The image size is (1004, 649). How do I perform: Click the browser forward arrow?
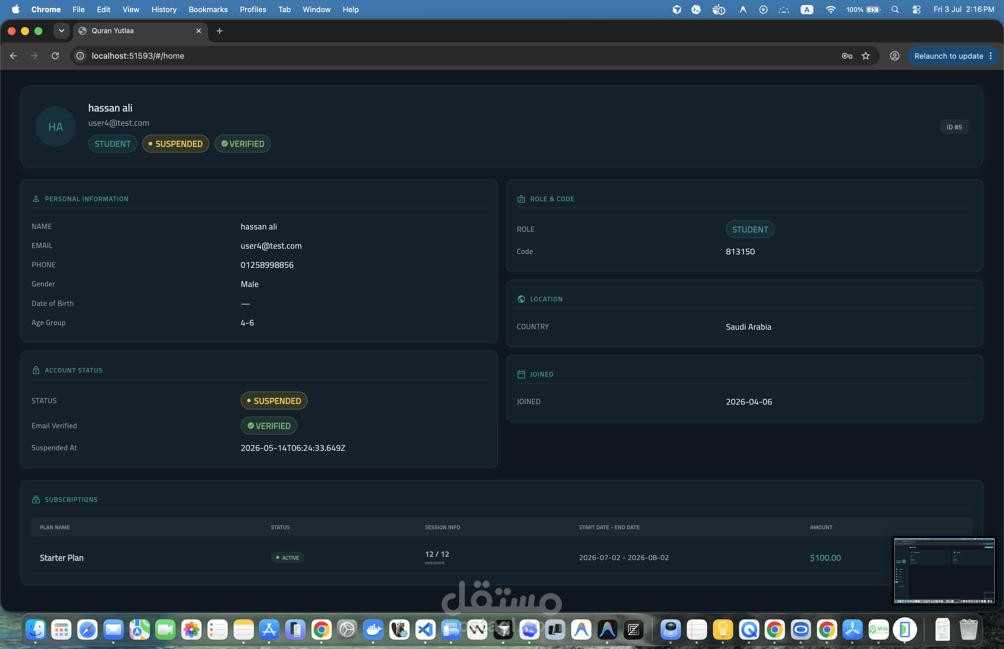34,55
